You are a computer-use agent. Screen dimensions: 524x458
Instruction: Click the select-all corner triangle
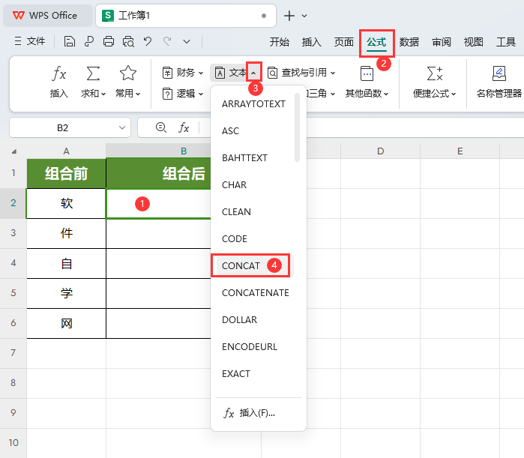point(13,151)
